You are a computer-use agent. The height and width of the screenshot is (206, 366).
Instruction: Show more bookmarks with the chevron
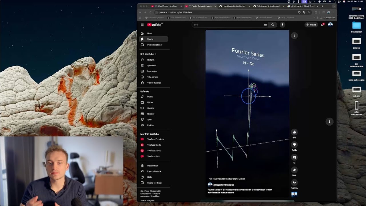314,18
